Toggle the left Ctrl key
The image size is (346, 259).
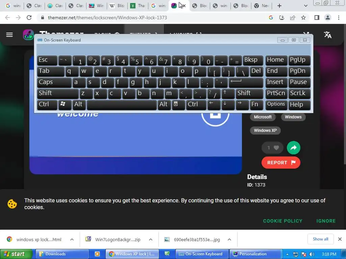click(47, 105)
